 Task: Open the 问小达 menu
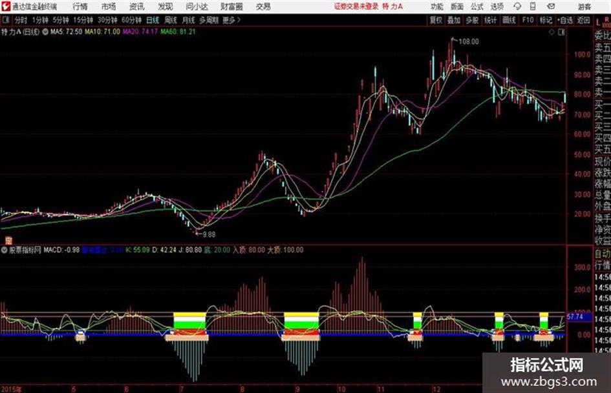197,6
